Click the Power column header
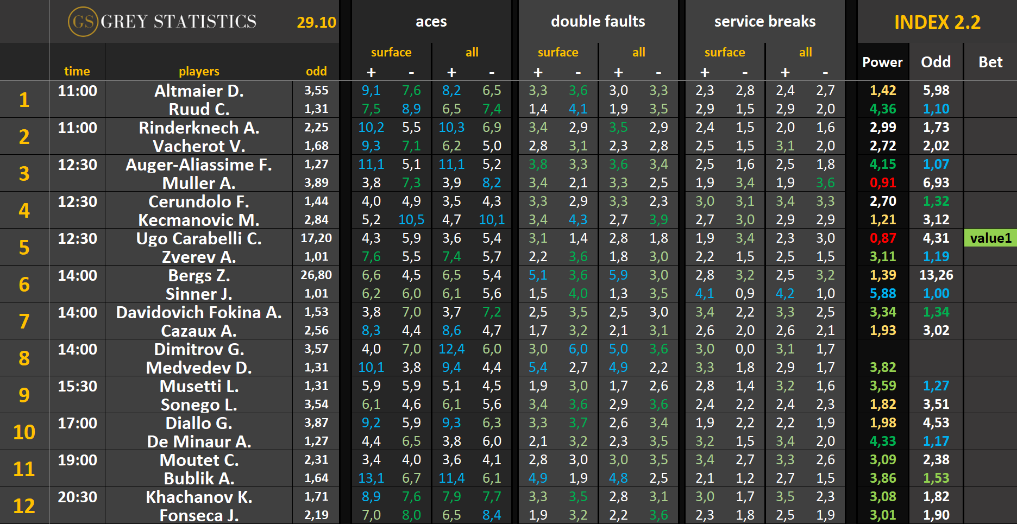Image resolution: width=1017 pixels, height=524 pixels. pyautogui.click(x=882, y=62)
